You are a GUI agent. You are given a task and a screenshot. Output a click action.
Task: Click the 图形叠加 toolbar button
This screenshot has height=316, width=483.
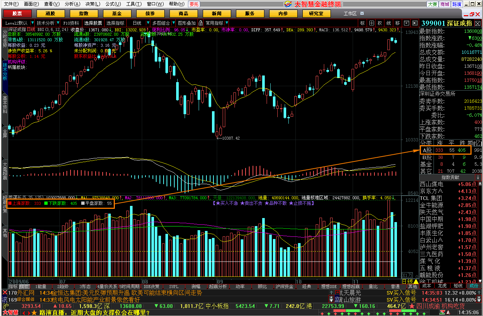(x=187, y=23)
